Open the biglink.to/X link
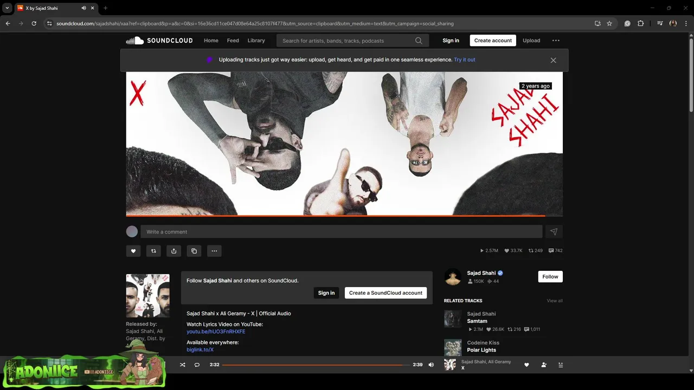 (x=200, y=350)
